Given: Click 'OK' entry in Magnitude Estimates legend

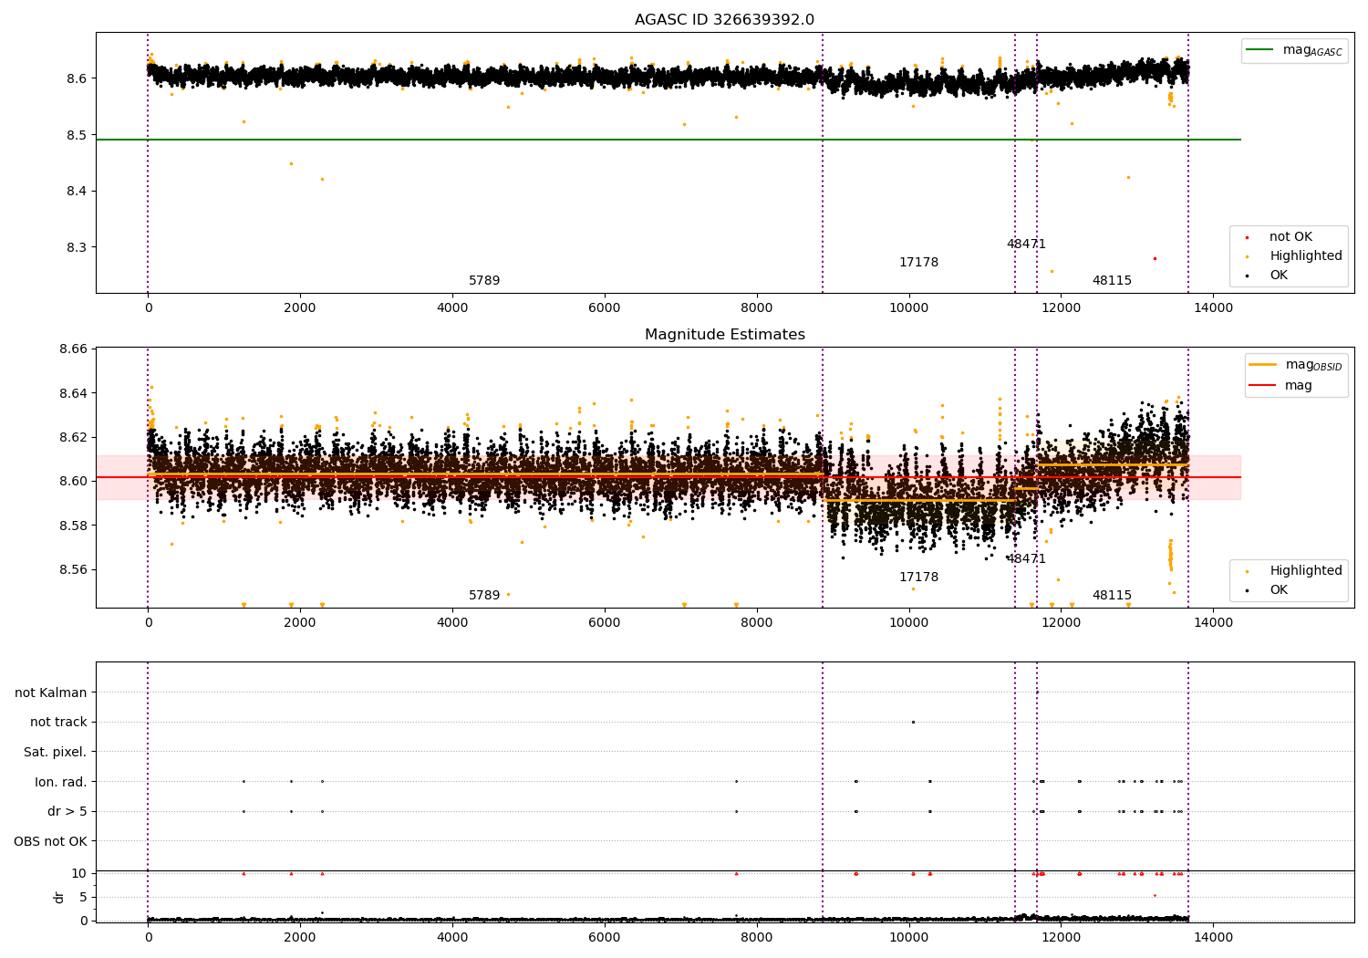Looking at the screenshot, I should click(1279, 590).
